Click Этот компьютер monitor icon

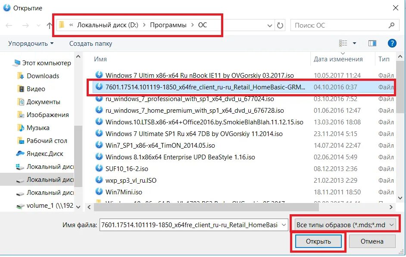16,63
